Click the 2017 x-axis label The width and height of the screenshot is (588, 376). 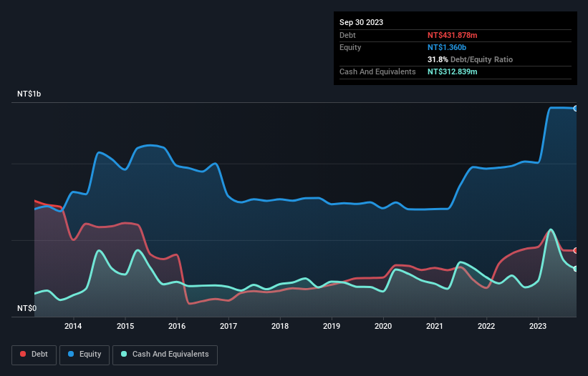[x=228, y=326]
